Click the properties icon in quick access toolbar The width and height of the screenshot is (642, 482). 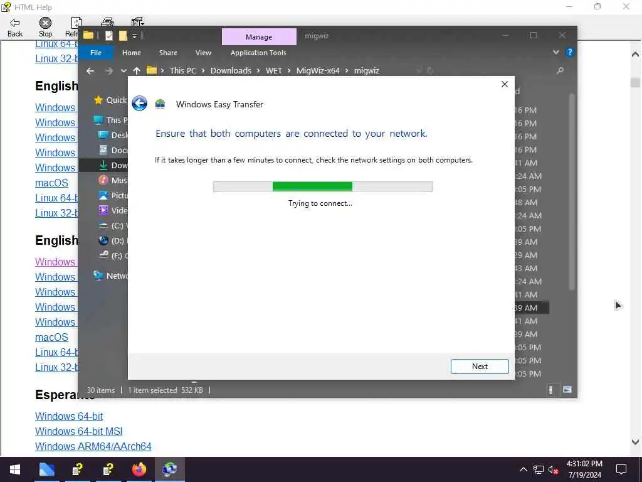pyautogui.click(x=109, y=36)
